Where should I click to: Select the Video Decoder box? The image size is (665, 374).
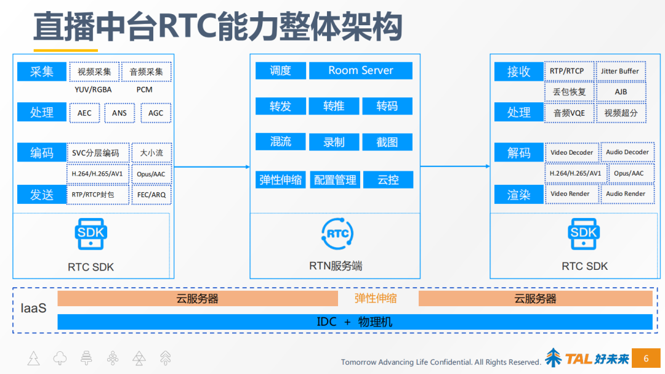[x=571, y=152]
